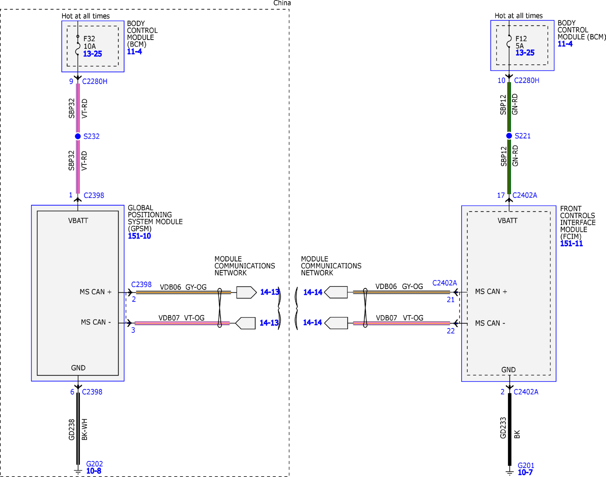Click the twisted-pair symbol on the GPSM CAN wires
This screenshot has width=606, height=477.
pyautogui.click(x=220, y=308)
